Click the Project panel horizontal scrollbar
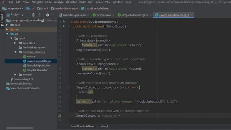 click(19, 128)
